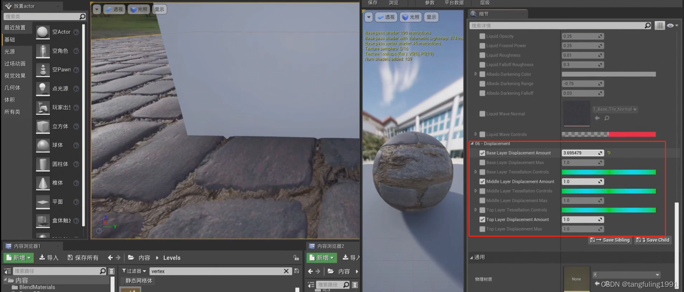Expand Top Layer Tessellation Controls

click(x=476, y=210)
